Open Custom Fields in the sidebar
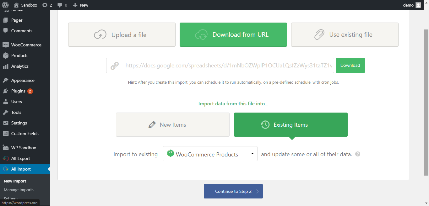This screenshot has height=206, width=429. [25, 134]
